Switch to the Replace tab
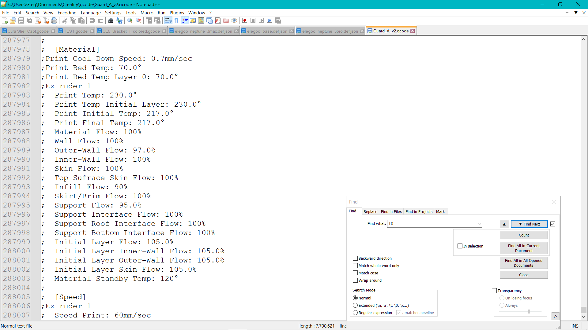 tap(370, 211)
